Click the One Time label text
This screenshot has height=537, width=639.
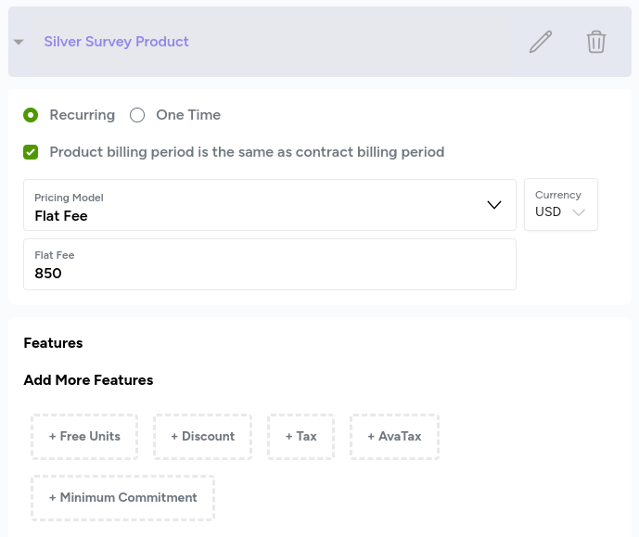pyautogui.click(x=188, y=115)
